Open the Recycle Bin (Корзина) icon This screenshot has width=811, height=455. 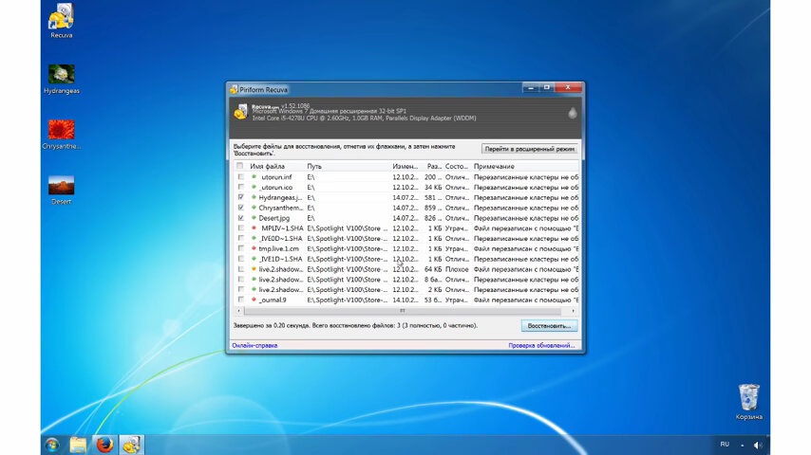748,402
